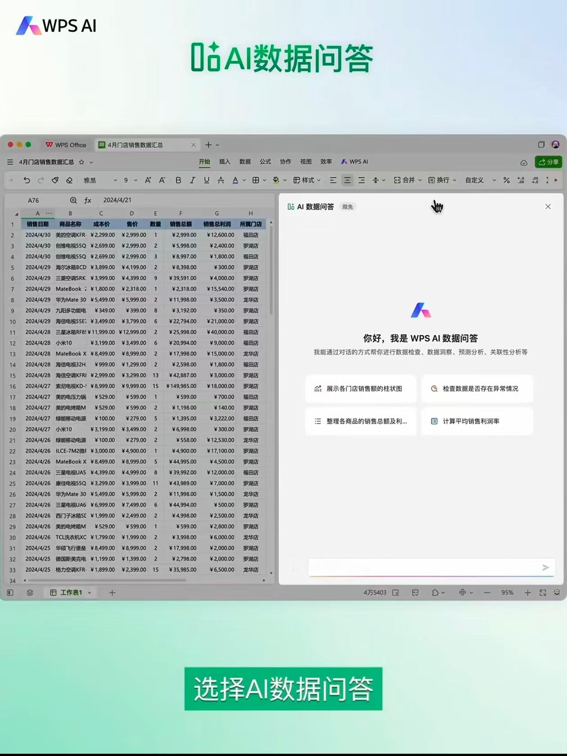The width and height of the screenshot is (567, 756).
Task: Click the sheet layers list icon
Action: pos(30,593)
